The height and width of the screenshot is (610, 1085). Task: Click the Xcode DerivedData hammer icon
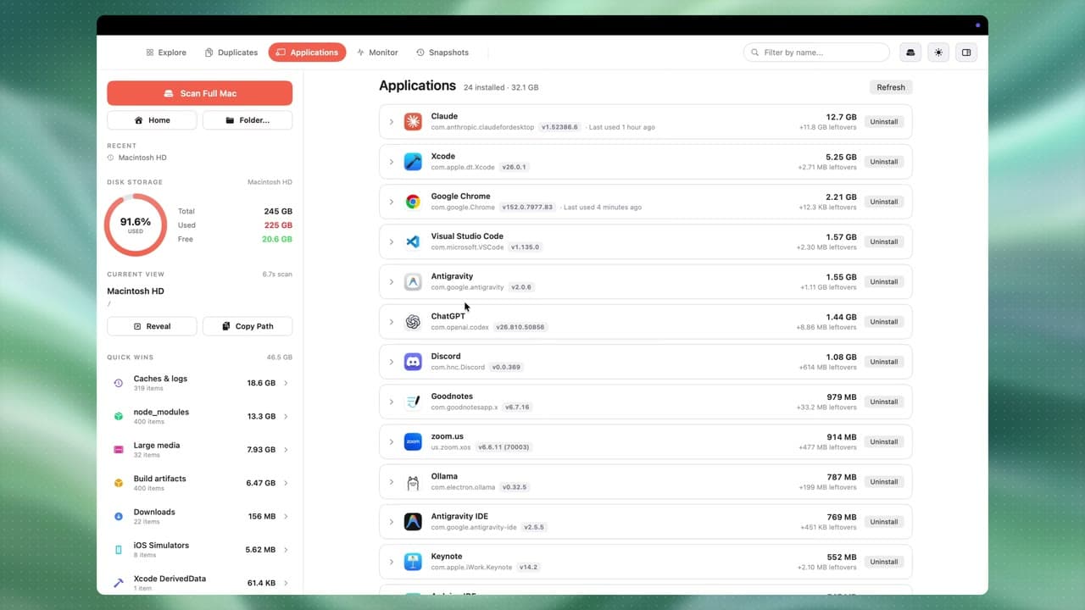[119, 583]
